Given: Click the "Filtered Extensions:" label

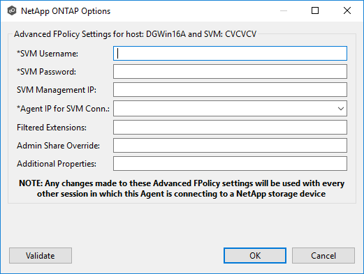Looking at the screenshot, I should (52, 128).
